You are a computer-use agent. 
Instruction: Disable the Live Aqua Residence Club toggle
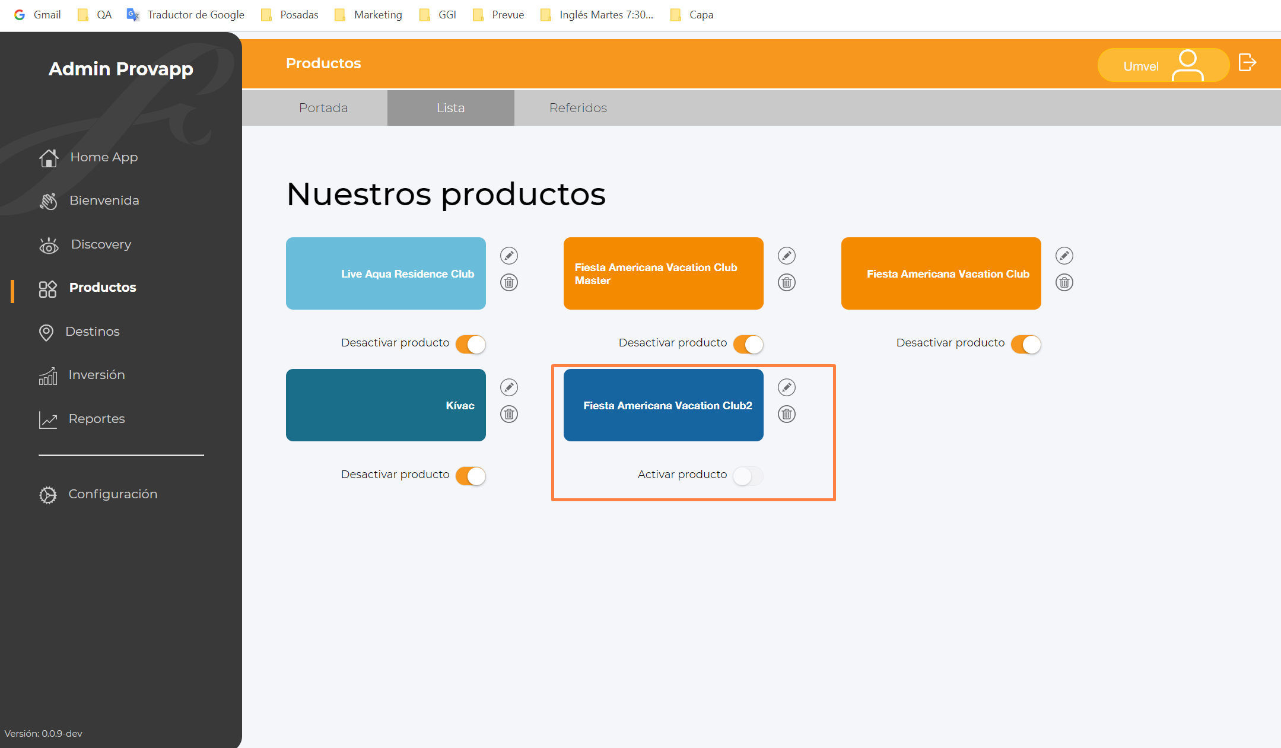[471, 344]
